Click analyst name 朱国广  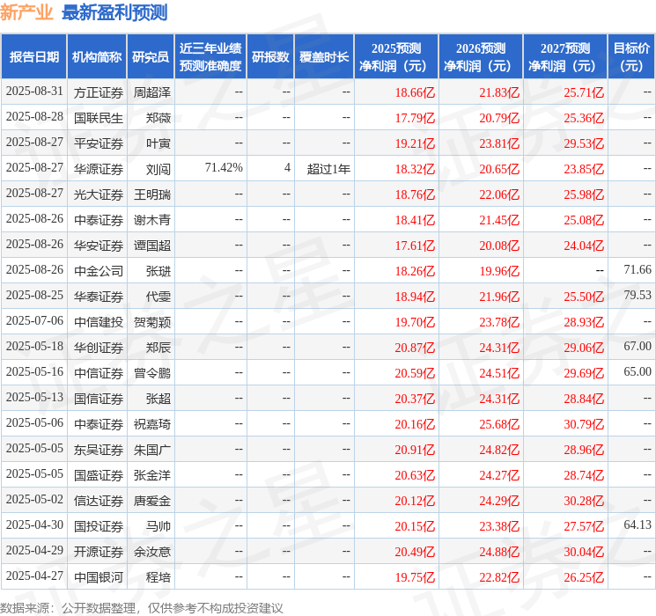click(x=152, y=450)
